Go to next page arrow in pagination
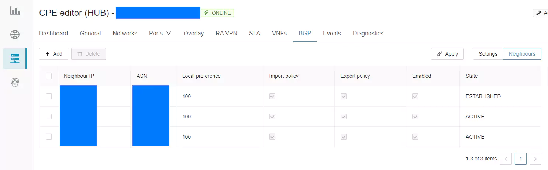This screenshot has height=170, width=548. [x=535, y=159]
